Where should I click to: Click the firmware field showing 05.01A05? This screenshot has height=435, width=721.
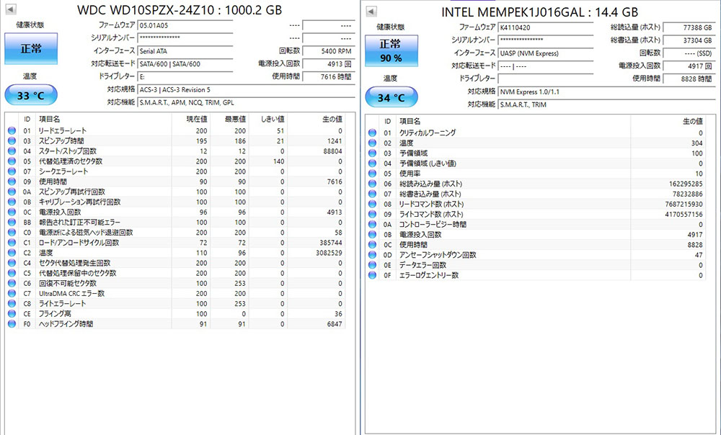pos(185,26)
